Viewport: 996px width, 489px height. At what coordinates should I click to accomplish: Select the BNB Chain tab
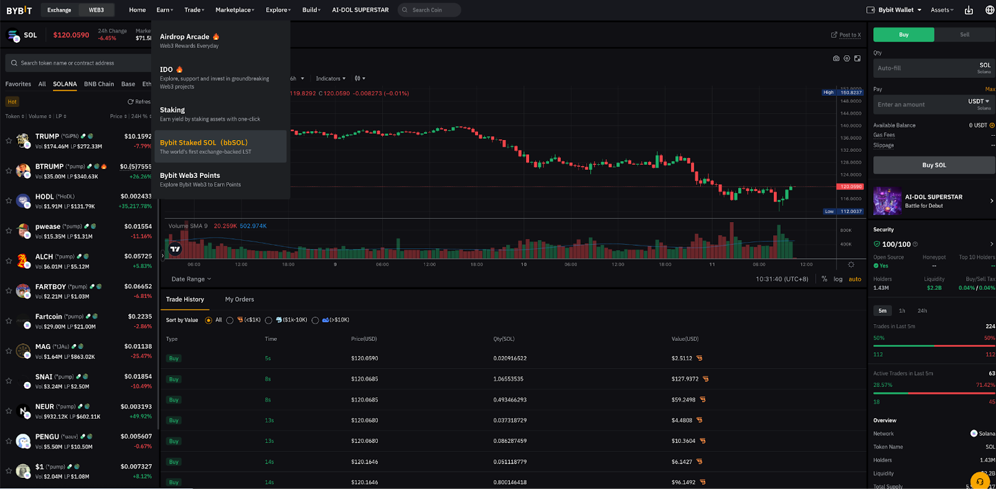point(99,84)
